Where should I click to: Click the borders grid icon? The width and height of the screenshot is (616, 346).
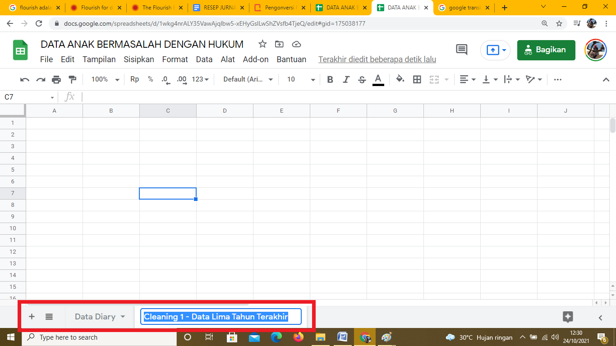click(x=417, y=80)
